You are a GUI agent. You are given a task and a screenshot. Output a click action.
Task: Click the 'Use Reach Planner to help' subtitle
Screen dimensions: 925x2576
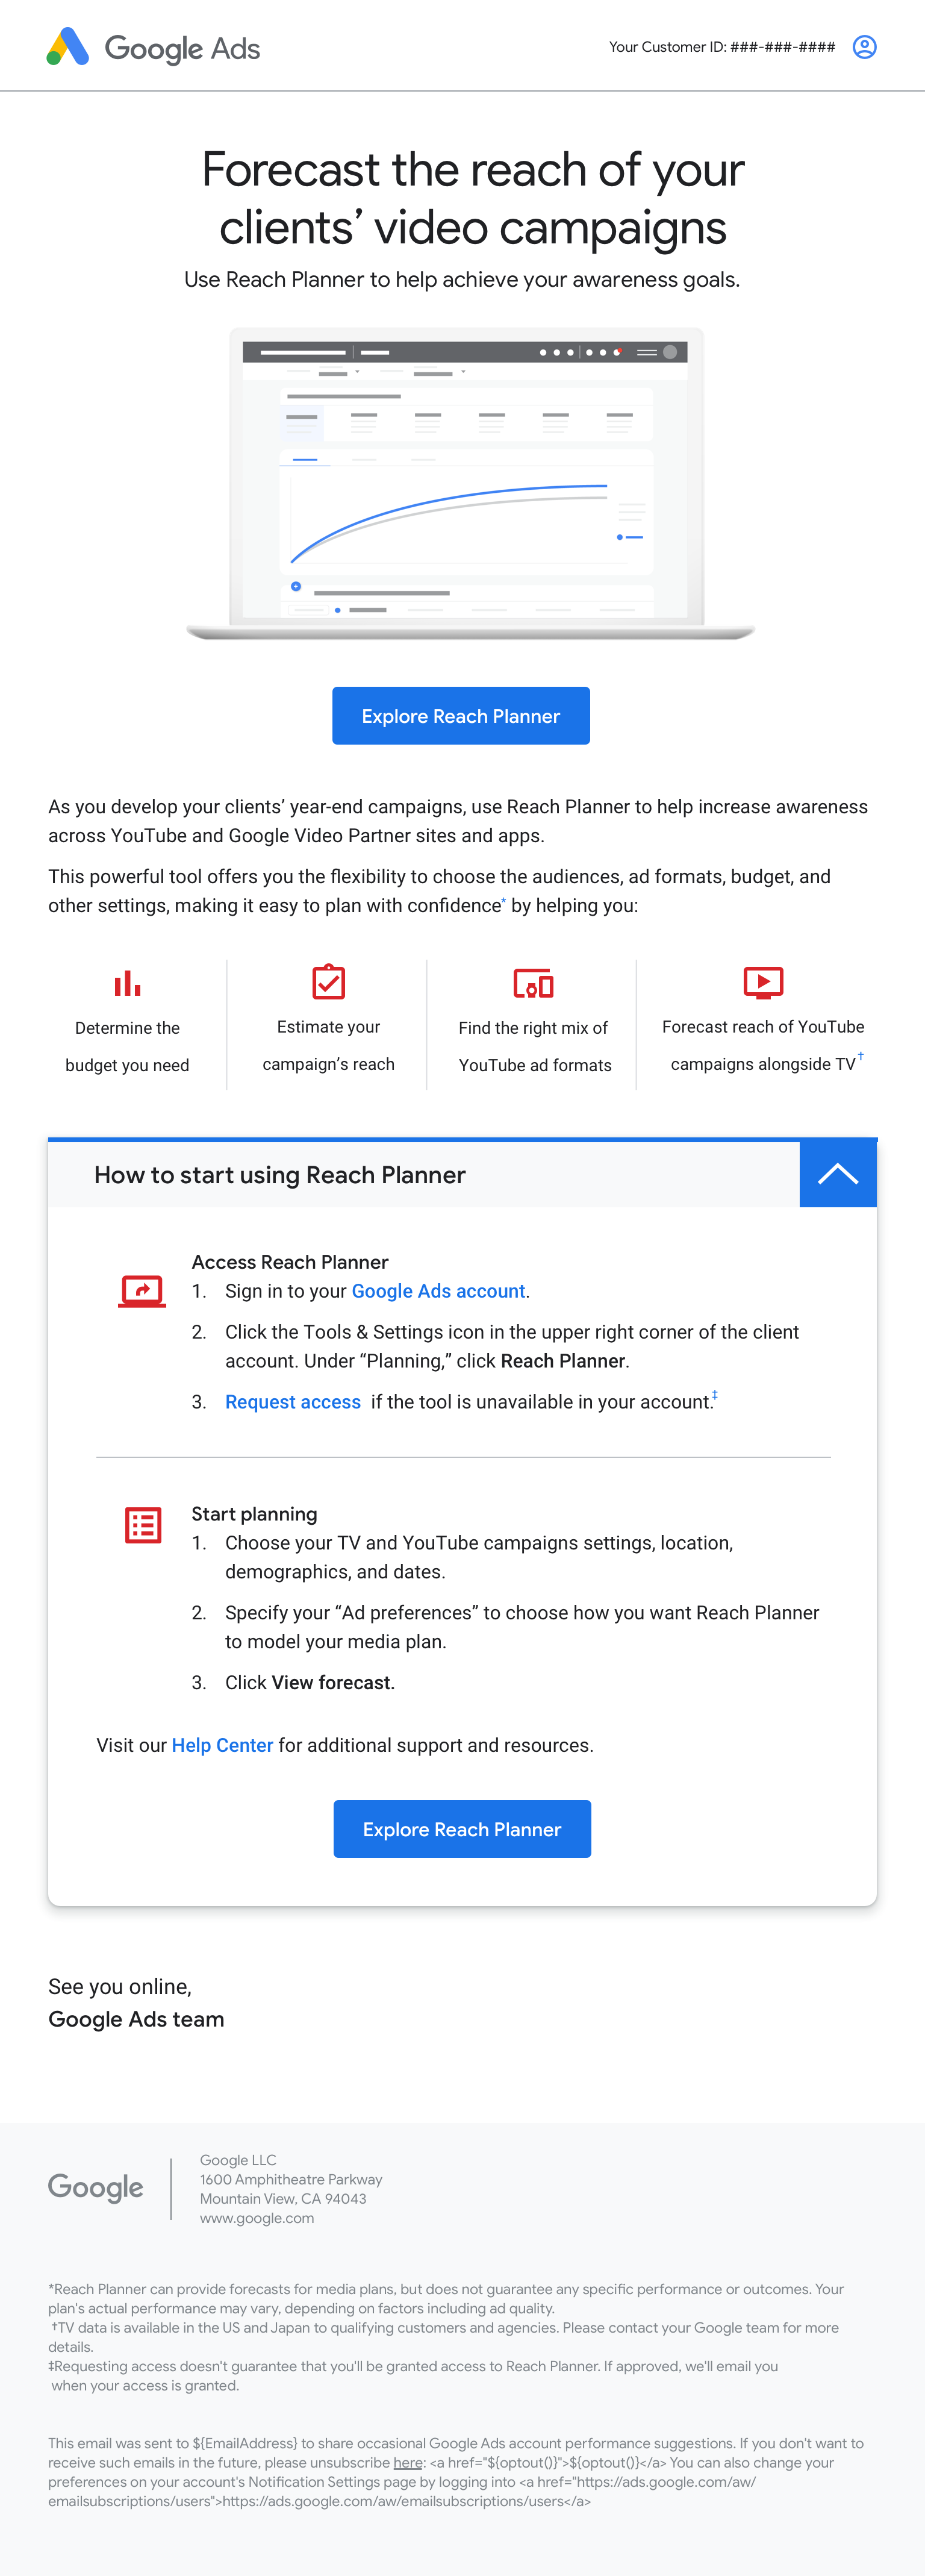[462, 280]
